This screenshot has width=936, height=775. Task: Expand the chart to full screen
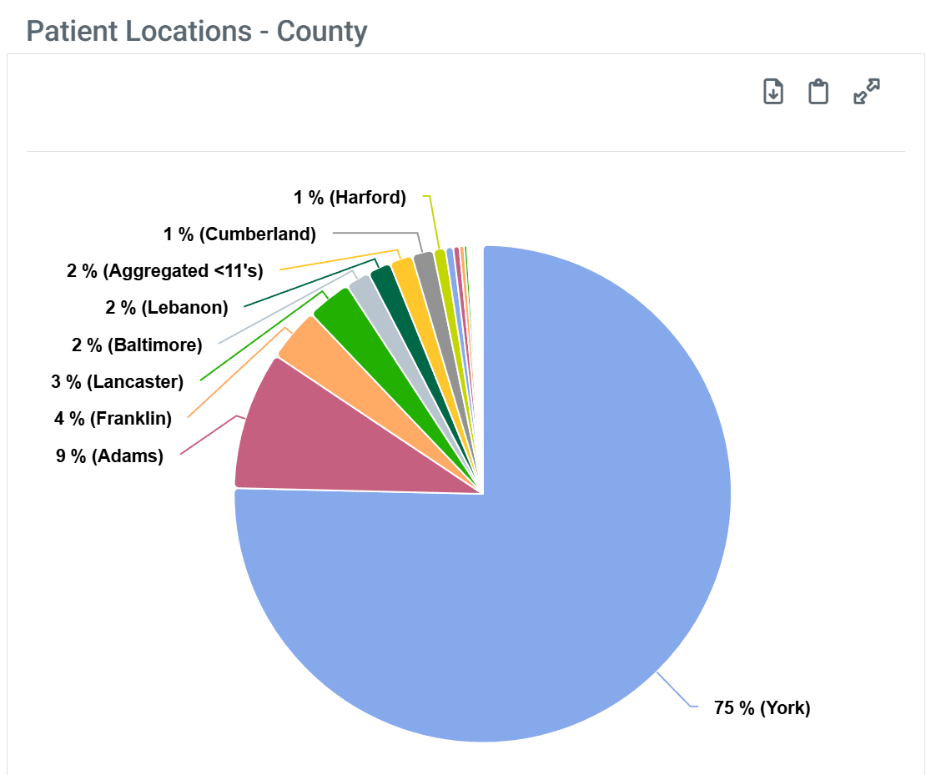point(867,92)
